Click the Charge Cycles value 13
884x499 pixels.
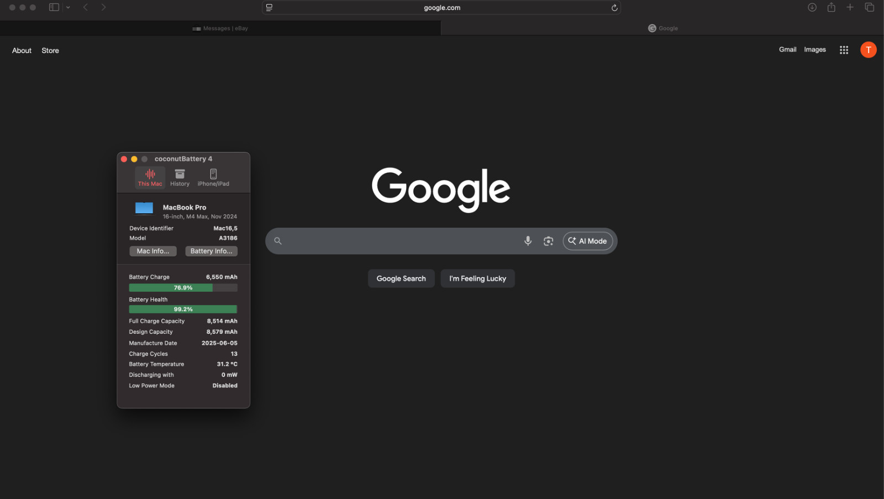point(234,354)
